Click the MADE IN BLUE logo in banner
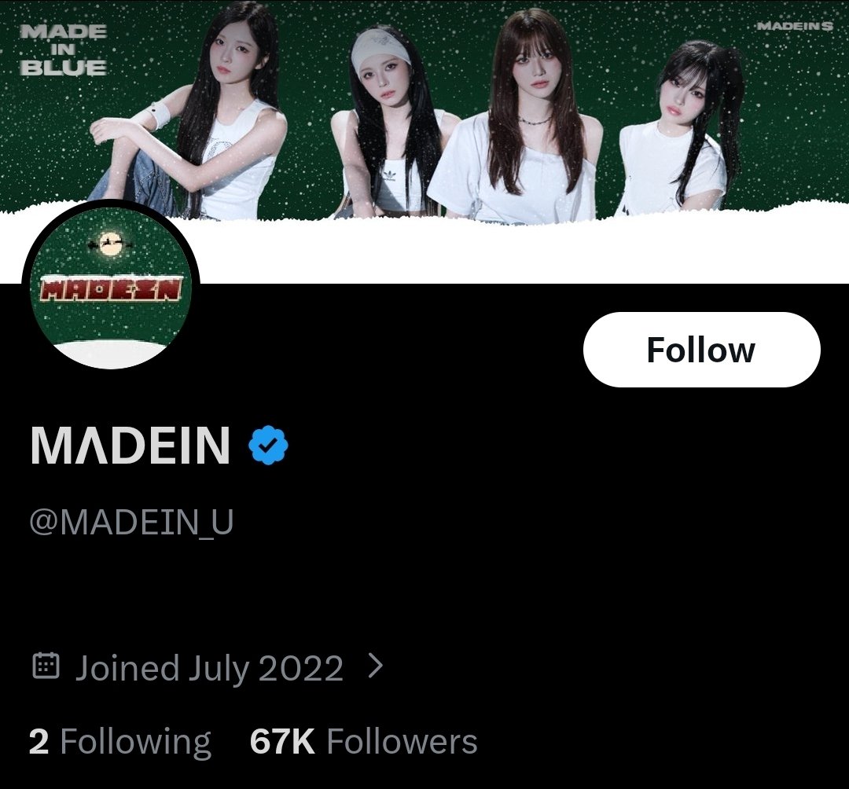This screenshot has height=789, width=849. click(x=64, y=50)
